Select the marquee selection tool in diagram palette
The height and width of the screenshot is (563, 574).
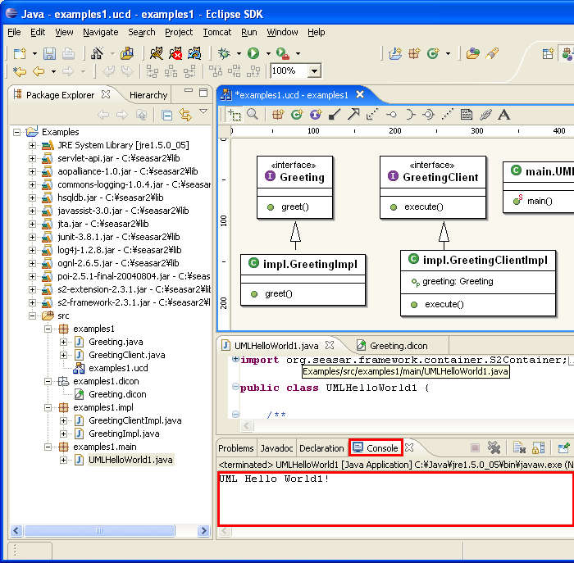point(235,115)
